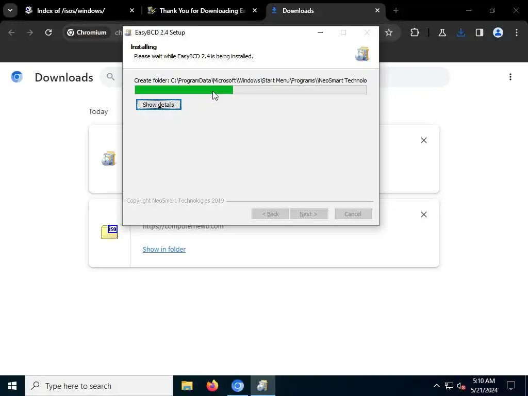Switch to the Index of /isos/windows/ tab
The image size is (528, 396).
click(x=71, y=11)
